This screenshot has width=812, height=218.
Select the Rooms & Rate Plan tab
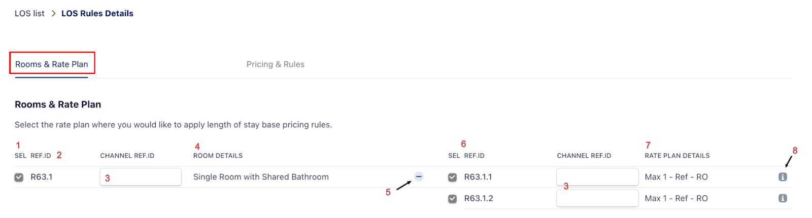pyautogui.click(x=51, y=64)
